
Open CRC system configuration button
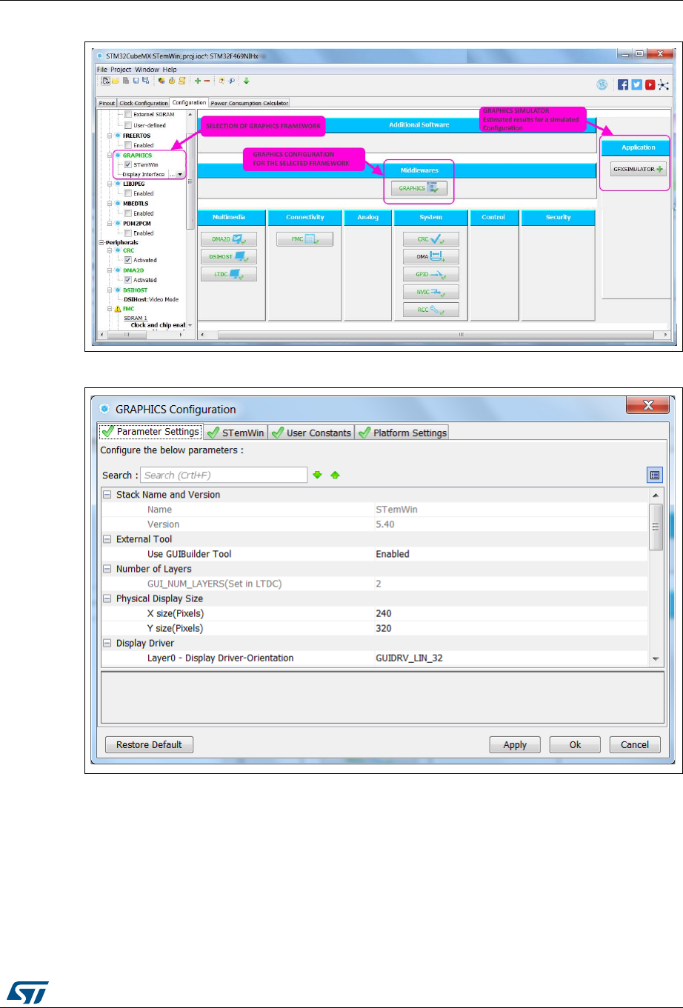(x=431, y=239)
